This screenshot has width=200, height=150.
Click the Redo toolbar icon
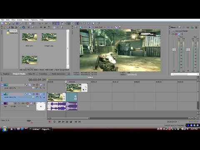[x=46, y=23]
